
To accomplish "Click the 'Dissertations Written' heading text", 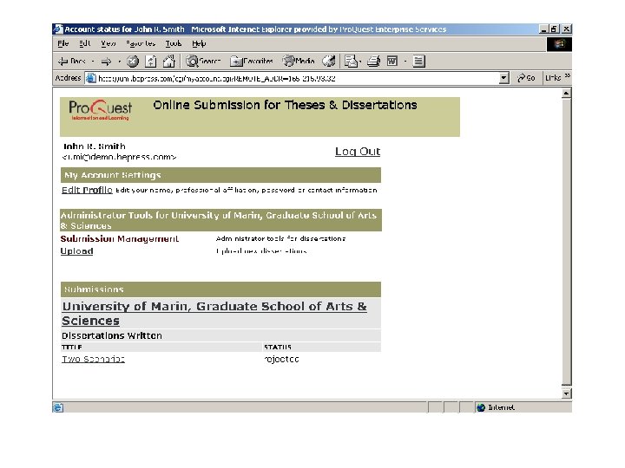I will pos(112,335).
